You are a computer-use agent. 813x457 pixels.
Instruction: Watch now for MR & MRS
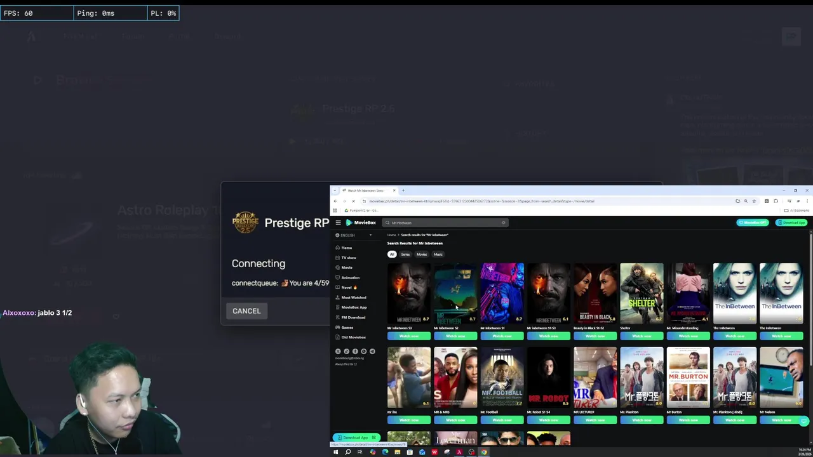coord(455,420)
